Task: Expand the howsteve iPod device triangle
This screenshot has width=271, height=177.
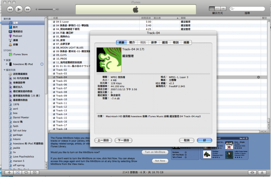Action: [7, 64]
